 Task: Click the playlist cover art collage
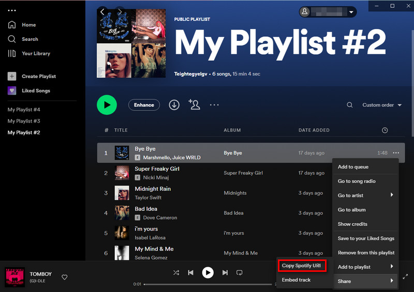(131, 43)
